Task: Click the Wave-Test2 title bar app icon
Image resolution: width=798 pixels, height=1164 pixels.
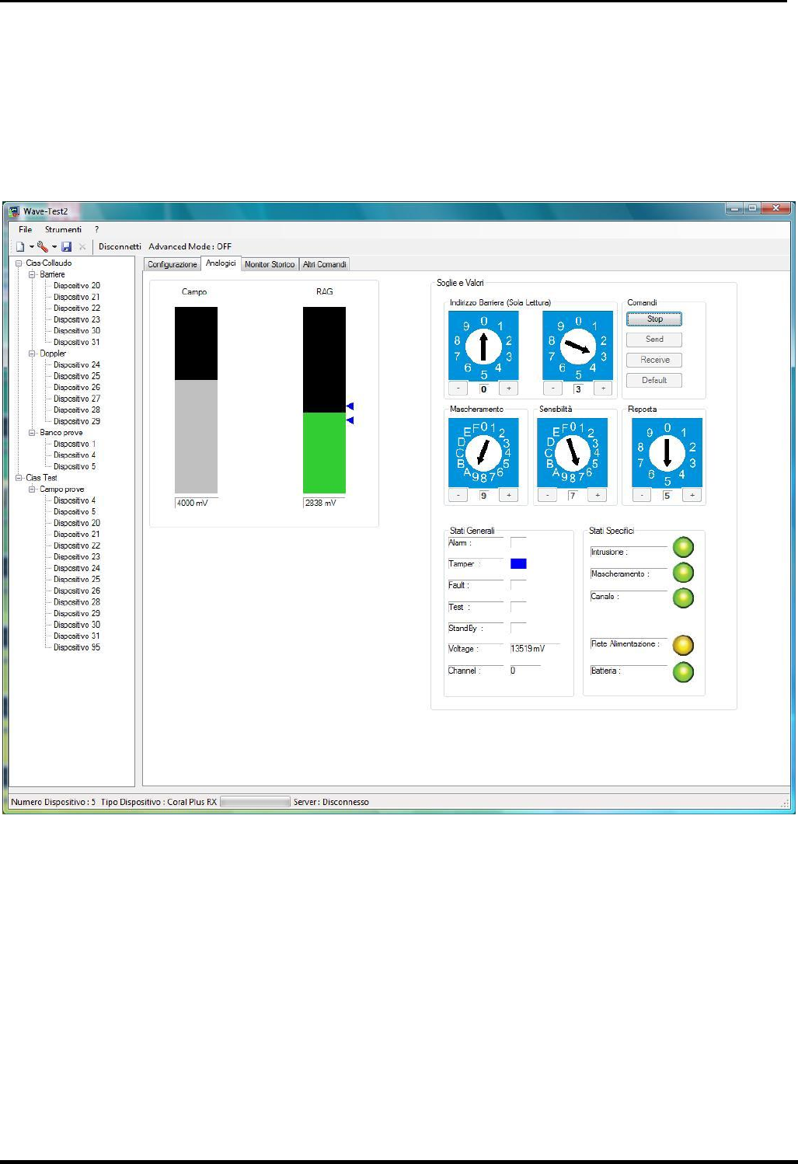Action: pos(14,211)
